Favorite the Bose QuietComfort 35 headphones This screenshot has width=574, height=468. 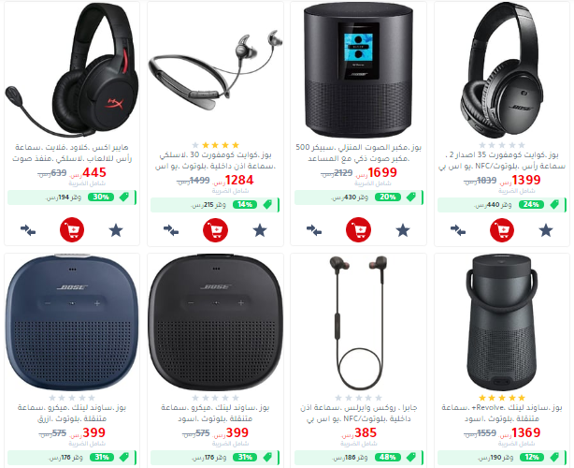coord(546,230)
